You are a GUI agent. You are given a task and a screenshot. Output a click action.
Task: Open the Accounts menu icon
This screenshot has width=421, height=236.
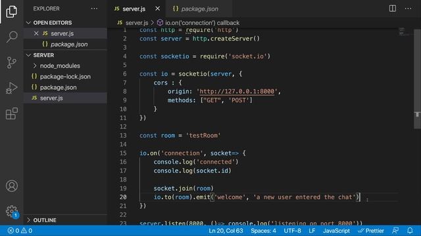tap(12, 186)
